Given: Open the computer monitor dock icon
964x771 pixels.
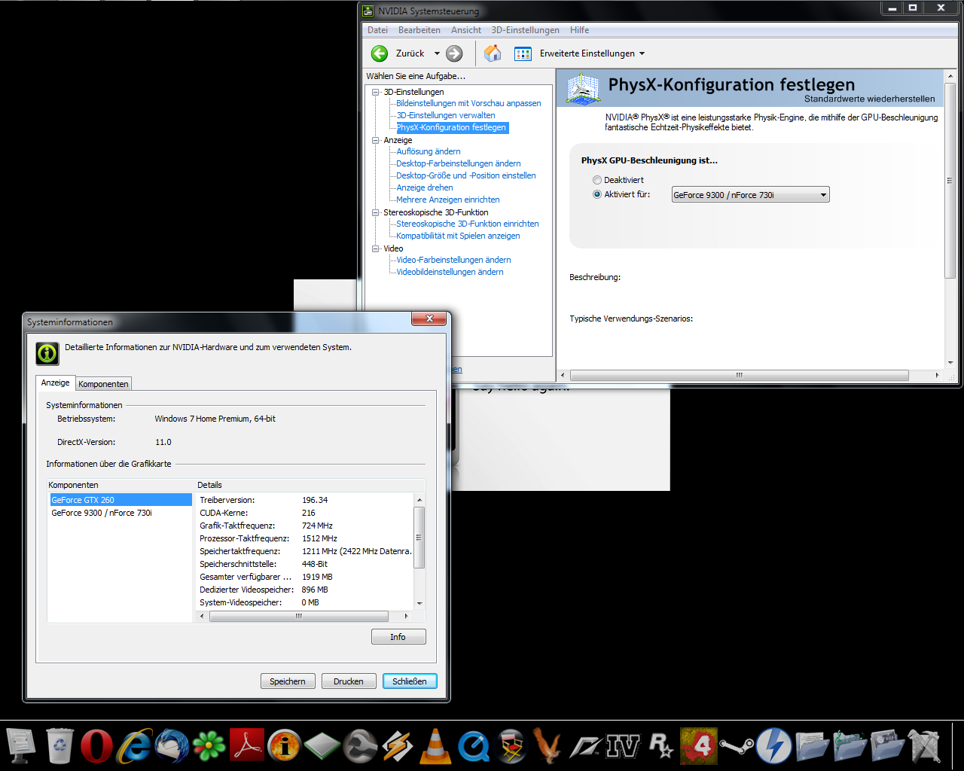Looking at the screenshot, I should 21,746.
